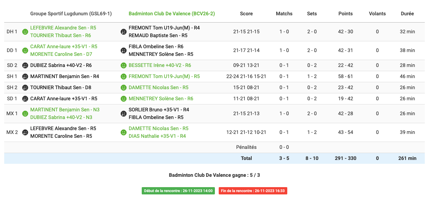The image size is (429, 199).
Task: Select the Score column header
Action: 246,14
